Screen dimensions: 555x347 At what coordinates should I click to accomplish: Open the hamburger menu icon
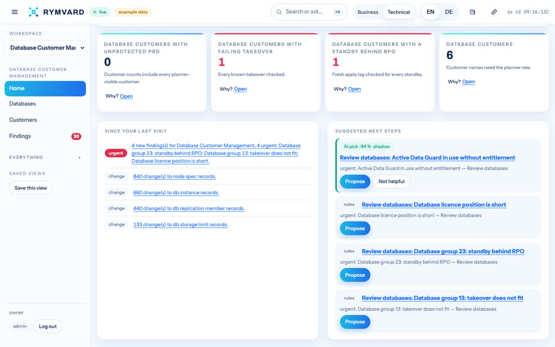[15, 12]
